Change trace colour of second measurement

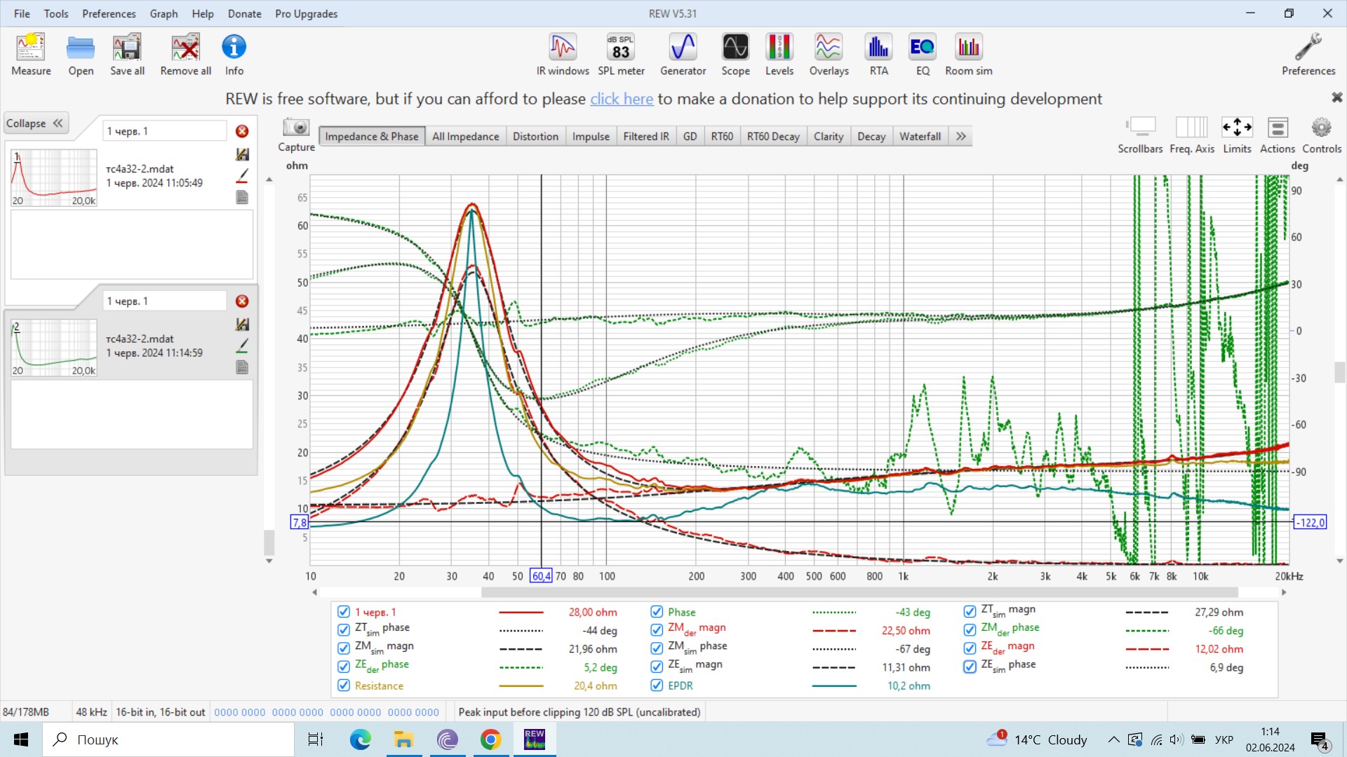pyautogui.click(x=242, y=346)
